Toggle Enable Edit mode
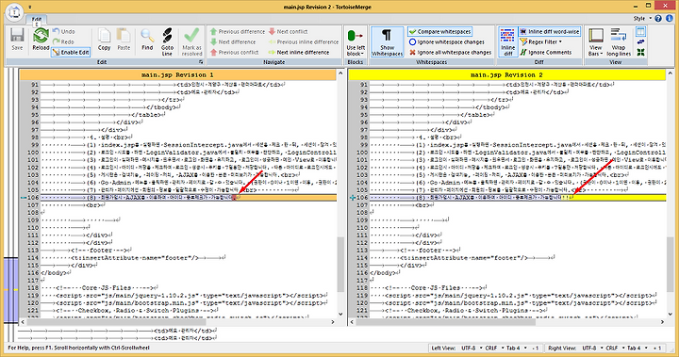The width and height of the screenshot is (679, 357). 71,53
